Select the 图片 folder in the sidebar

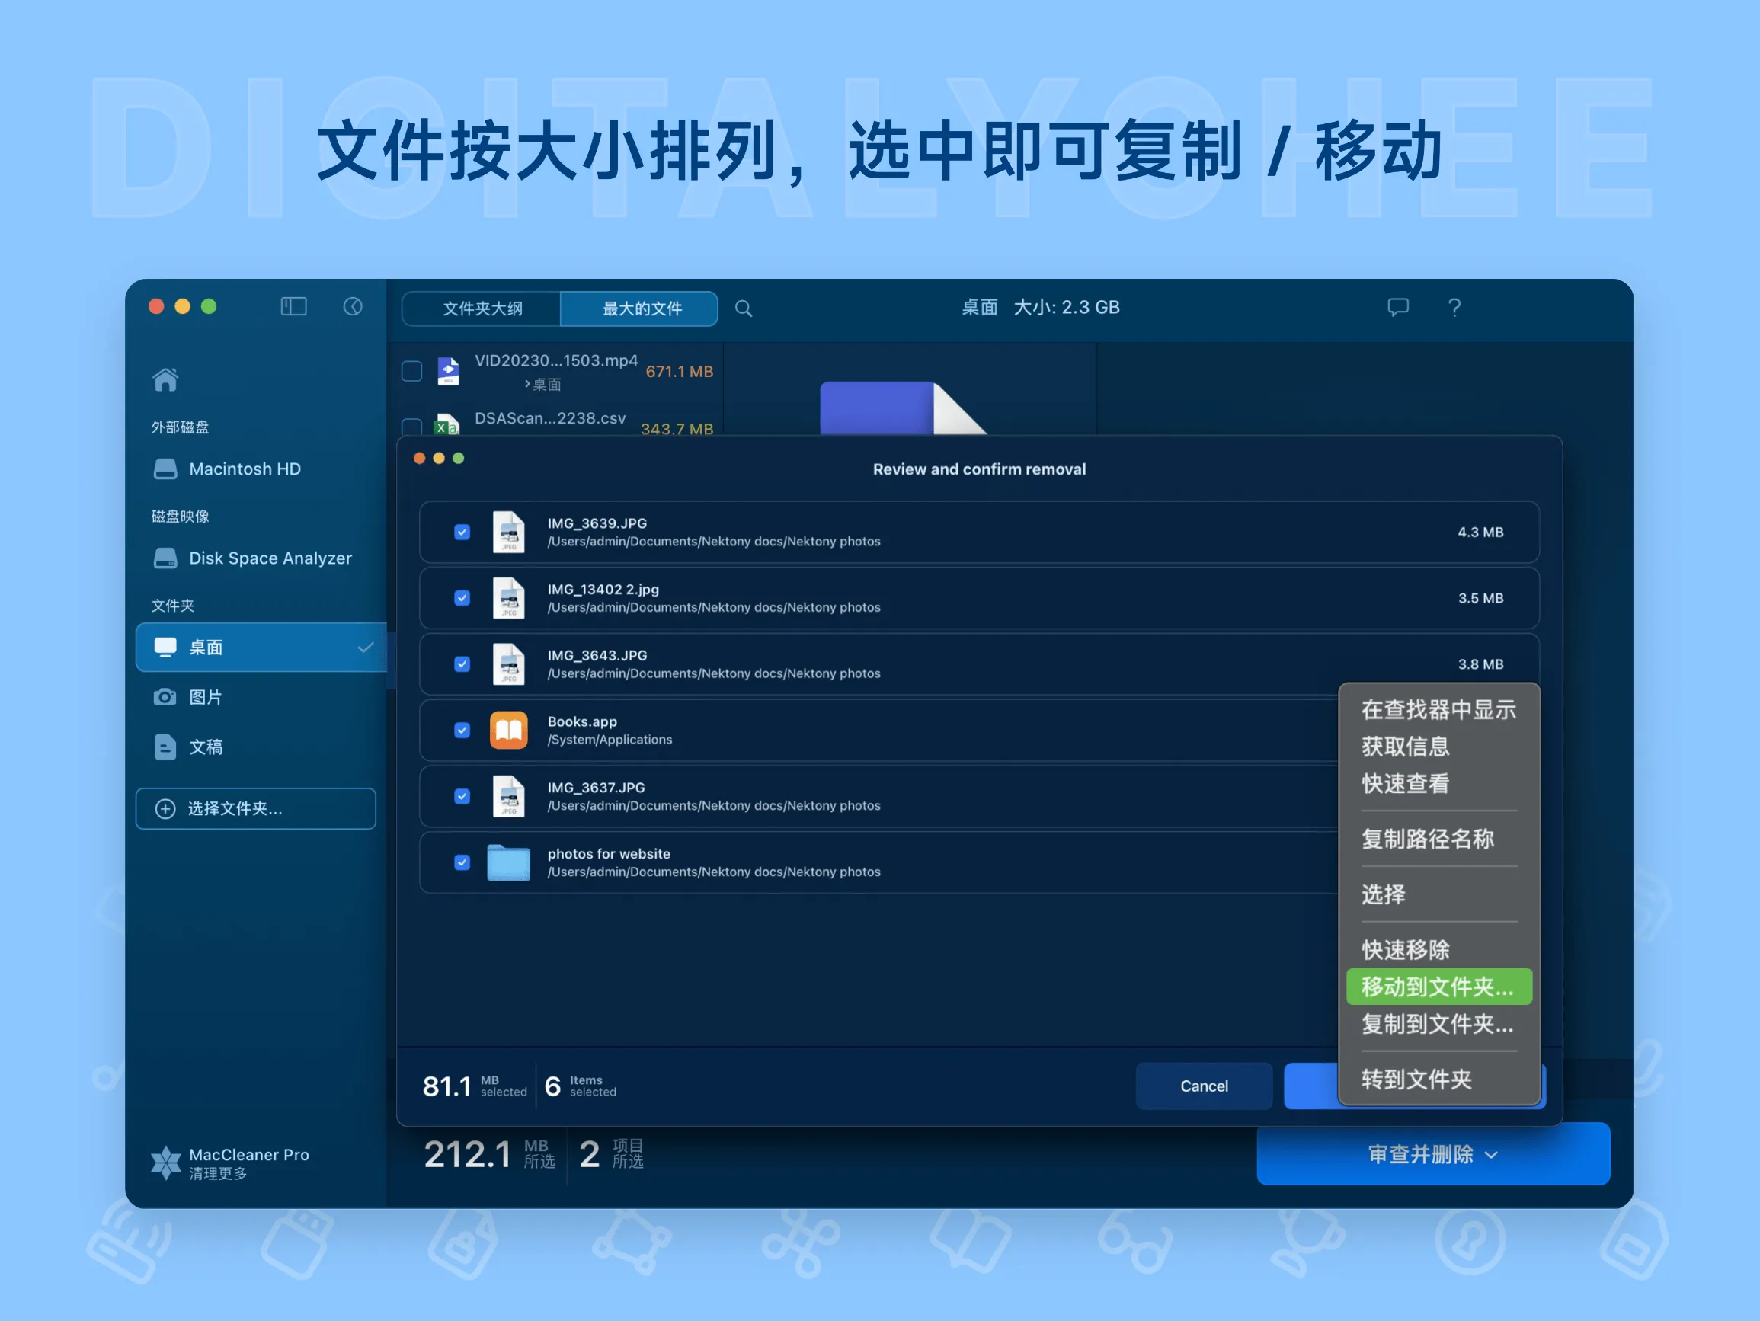205,697
